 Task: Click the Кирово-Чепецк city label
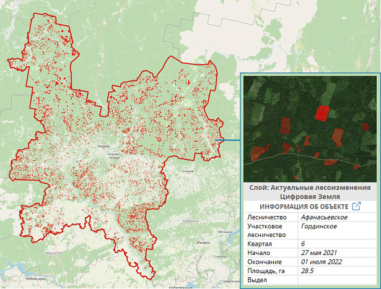tap(114, 156)
